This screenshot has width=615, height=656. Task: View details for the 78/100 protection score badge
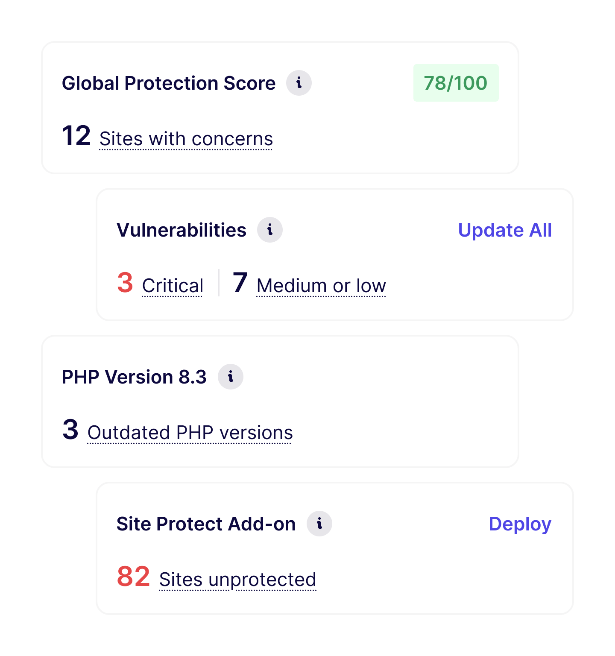click(456, 82)
